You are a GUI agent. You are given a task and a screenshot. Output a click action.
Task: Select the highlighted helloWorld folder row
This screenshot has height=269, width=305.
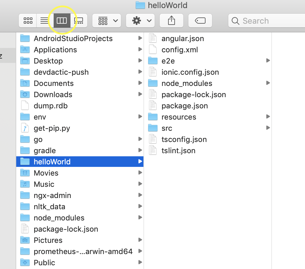tap(80, 162)
